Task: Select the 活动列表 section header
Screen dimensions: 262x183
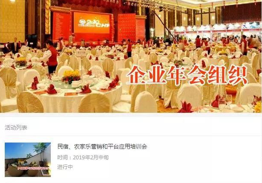Action: pyautogui.click(x=16, y=127)
